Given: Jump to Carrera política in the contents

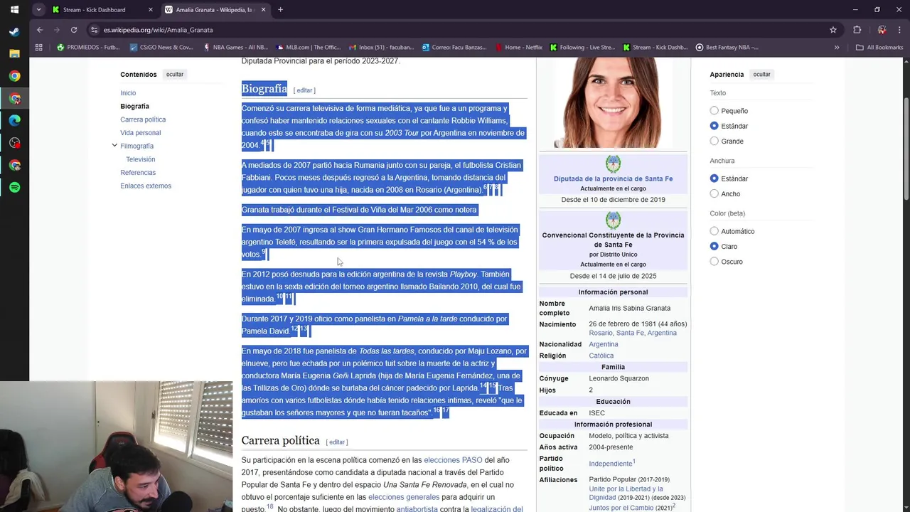Looking at the screenshot, I should coord(143,119).
